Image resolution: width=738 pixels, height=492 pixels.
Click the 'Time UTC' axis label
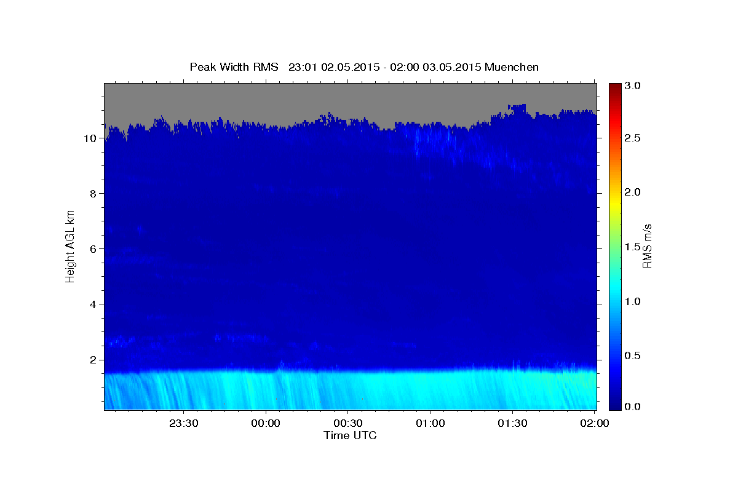click(x=350, y=435)
